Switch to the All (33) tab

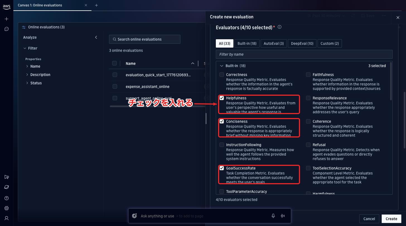pyautogui.click(x=224, y=43)
